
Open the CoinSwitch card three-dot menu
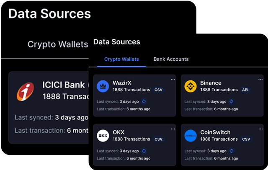(260, 129)
